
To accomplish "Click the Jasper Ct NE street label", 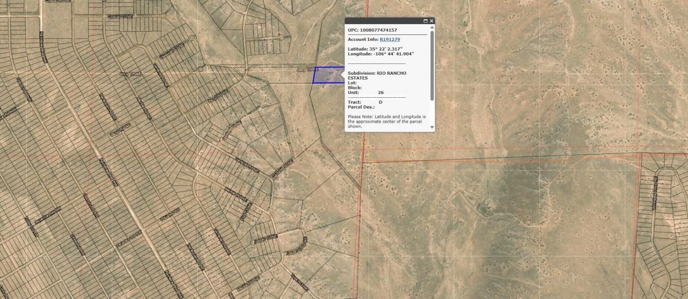I will coord(266,238).
